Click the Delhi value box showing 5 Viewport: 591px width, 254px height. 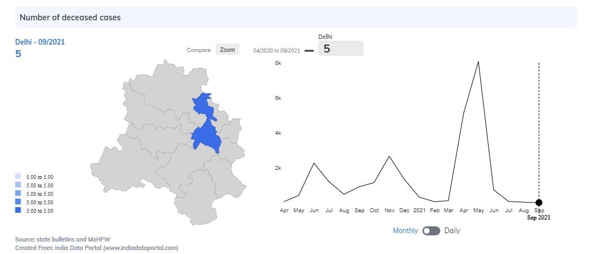[x=340, y=49]
